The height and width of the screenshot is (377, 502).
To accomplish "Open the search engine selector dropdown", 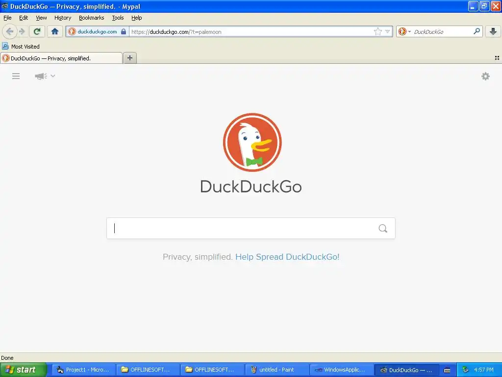I will [404, 31].
